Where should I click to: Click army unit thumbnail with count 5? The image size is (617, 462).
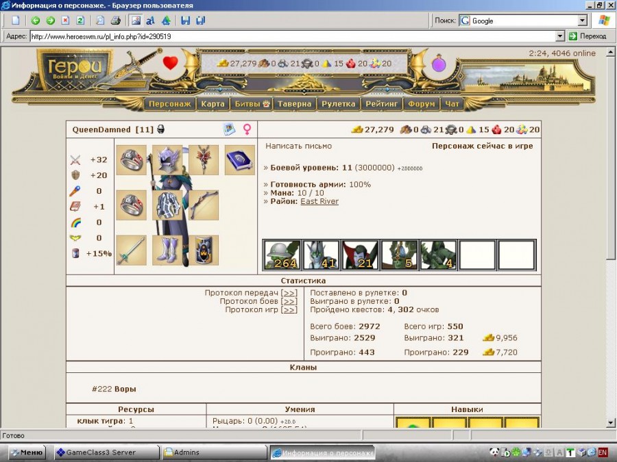tap(399, 255)
